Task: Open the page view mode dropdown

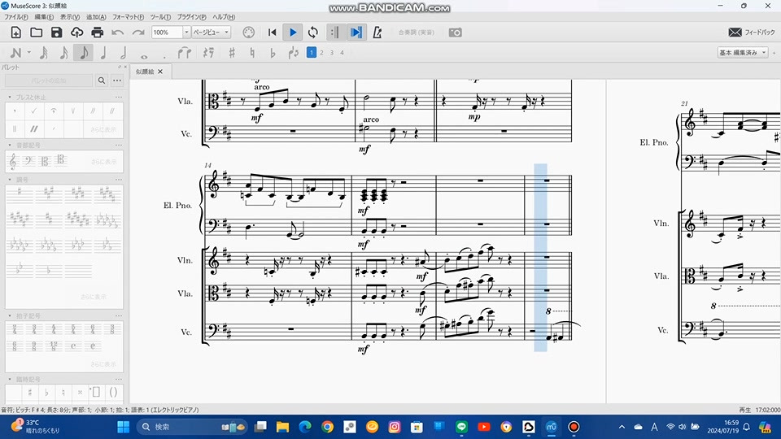Action: tap(212, 33)
